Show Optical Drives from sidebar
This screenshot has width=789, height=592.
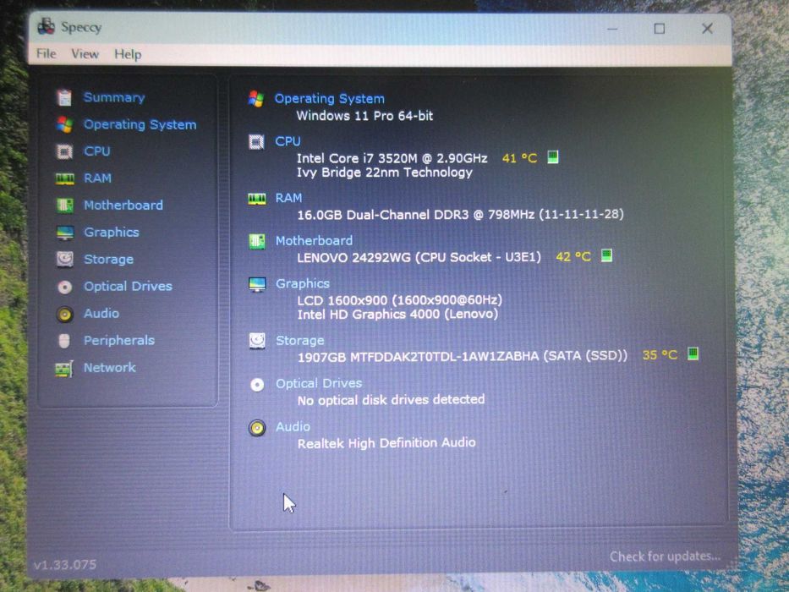click(x=128, y=287)
